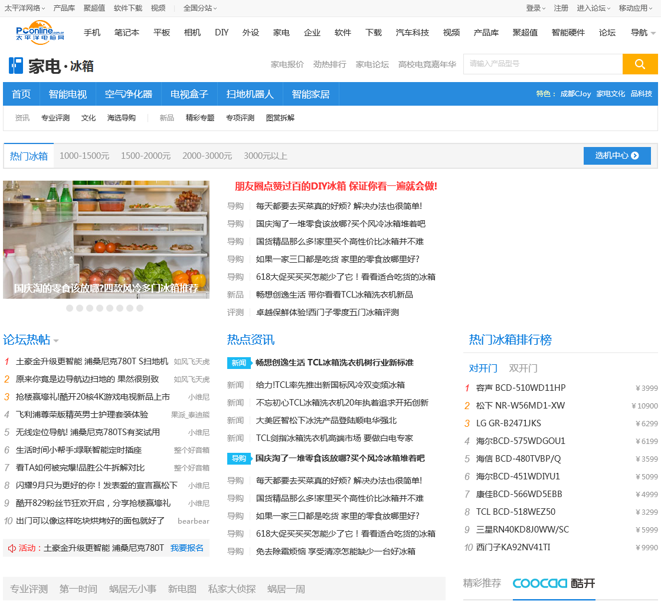Switch to the 1000-1500元 tab
The width and height of the screenshot is (661, 601).
tap(84, 156)
